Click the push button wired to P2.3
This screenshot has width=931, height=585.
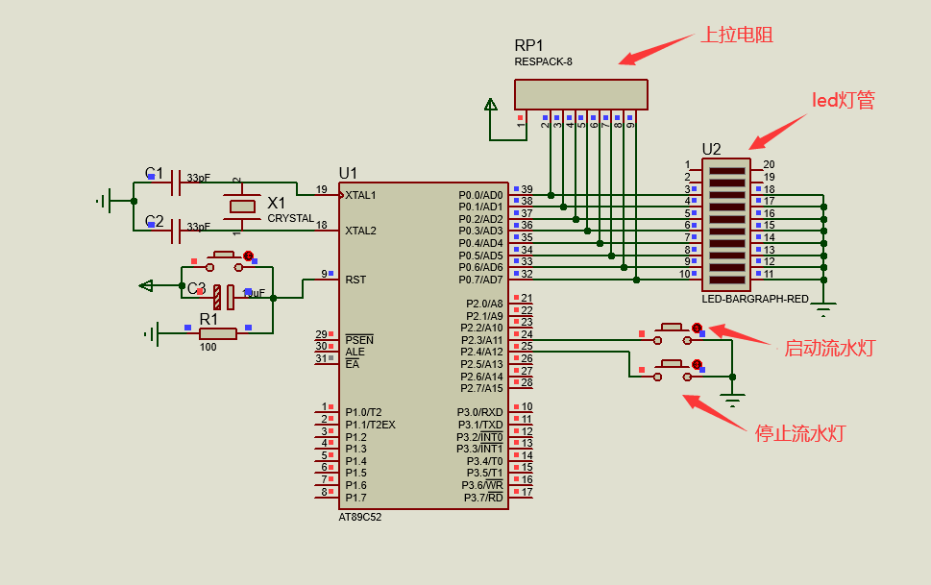coord(673,334)
